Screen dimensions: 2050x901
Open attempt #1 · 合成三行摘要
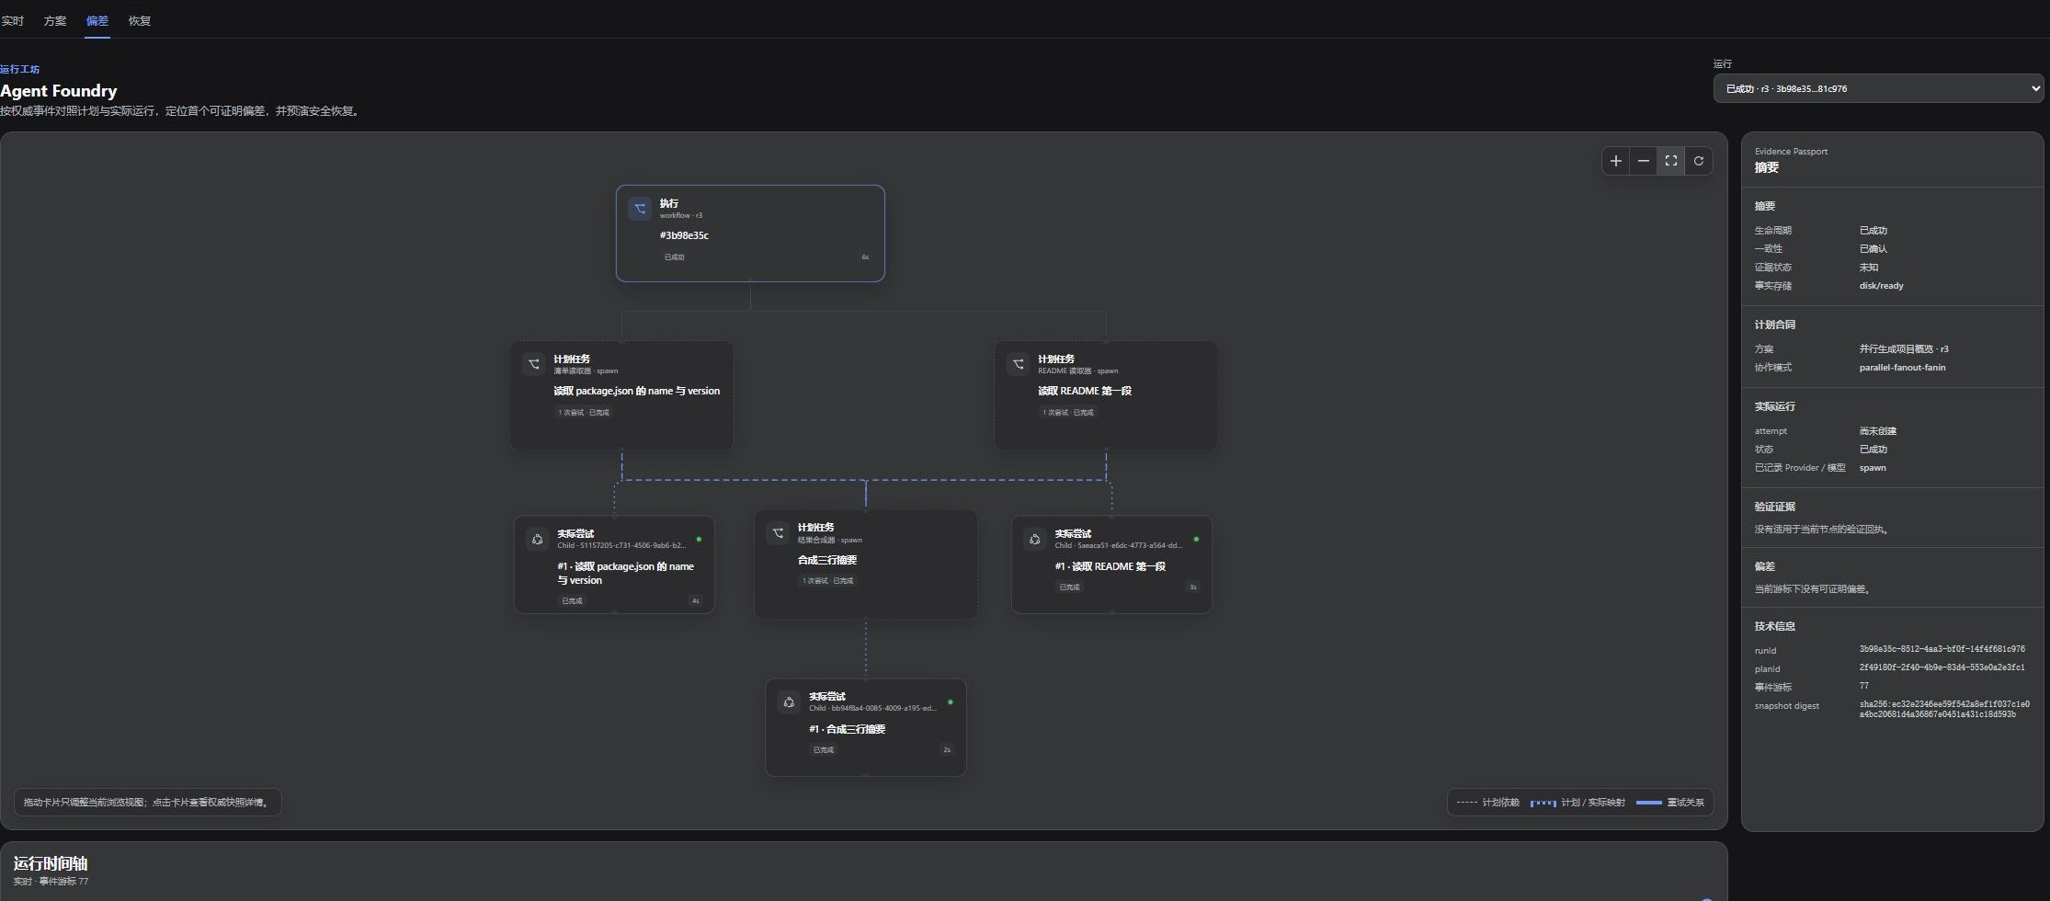pyautogui.click(x=866, y=727)
